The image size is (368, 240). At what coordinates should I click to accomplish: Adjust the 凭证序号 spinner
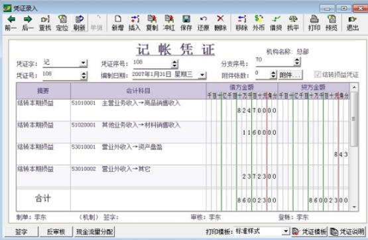pyautogui.click(x=174, y=63)
